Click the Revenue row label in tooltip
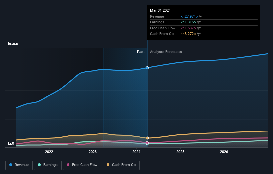This screenshot has width=273, height=174. coord(157,16)
